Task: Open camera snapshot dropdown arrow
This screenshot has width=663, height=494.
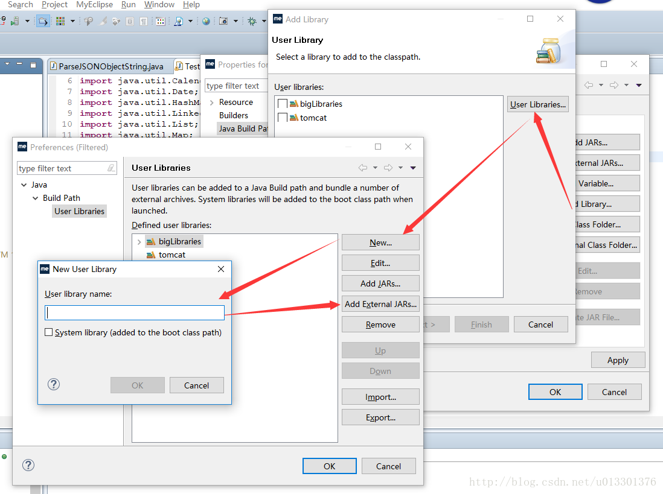Action: click(235, 21)
